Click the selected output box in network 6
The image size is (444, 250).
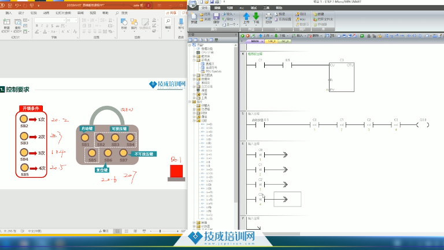[287, 199]
